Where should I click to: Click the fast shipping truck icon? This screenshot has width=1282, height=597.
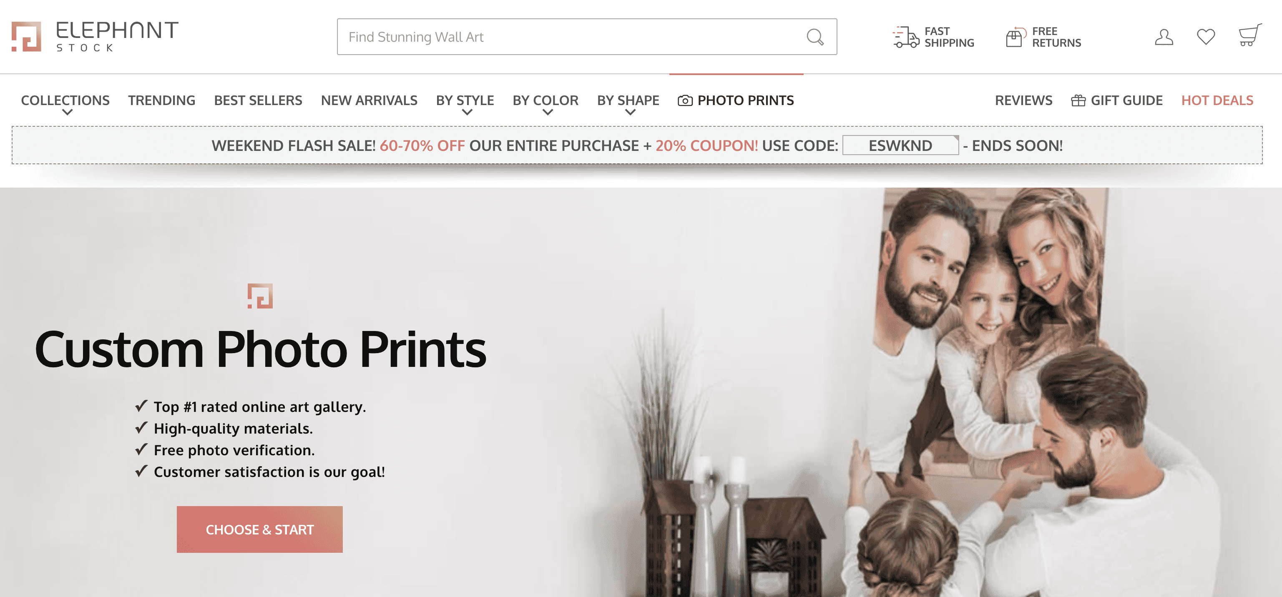(x=906, y=37)
